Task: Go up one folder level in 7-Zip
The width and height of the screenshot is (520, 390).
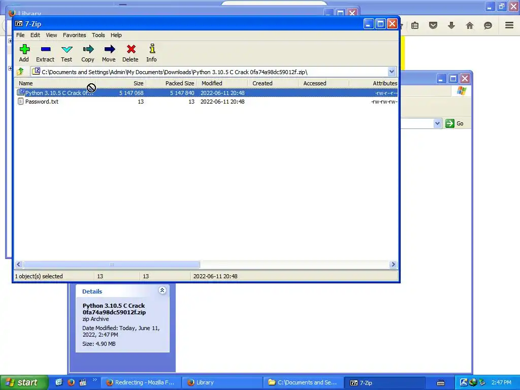Action: (x=20, y=71)
